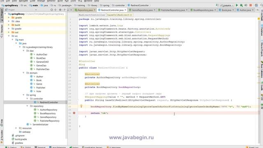Viewport: 263px width, 148px height.
Task: Open the payara run configuration dropdown
Action: 226,5
